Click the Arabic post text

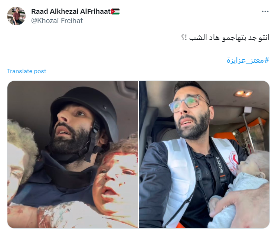(225, 38)
